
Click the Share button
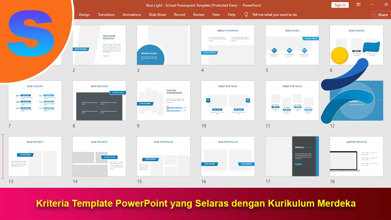coord(381,15)
